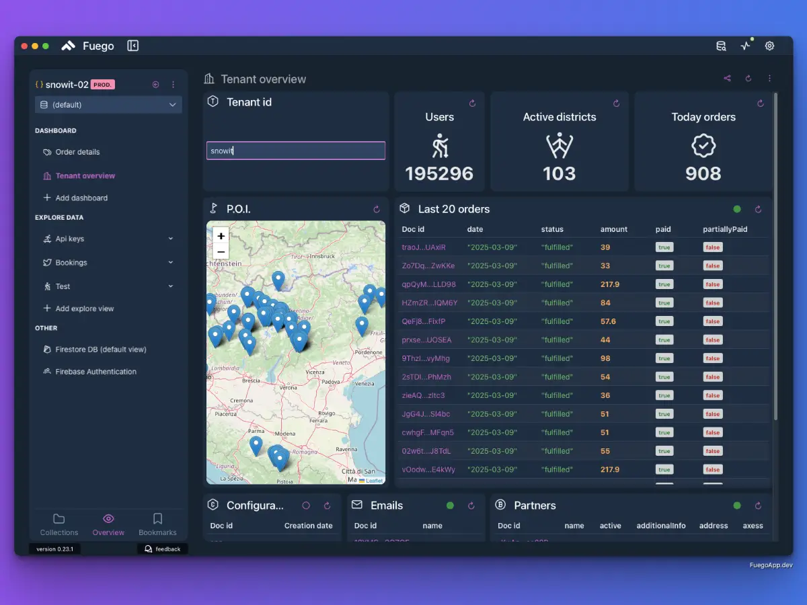Open order traoJ...UAxiR document link

424,247
